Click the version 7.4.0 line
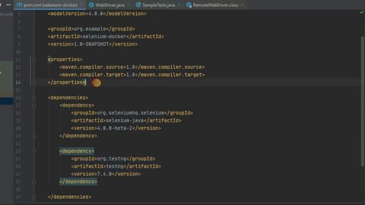Screen dimensions: 365x205 pyautogui.click(x=106, y=174)
